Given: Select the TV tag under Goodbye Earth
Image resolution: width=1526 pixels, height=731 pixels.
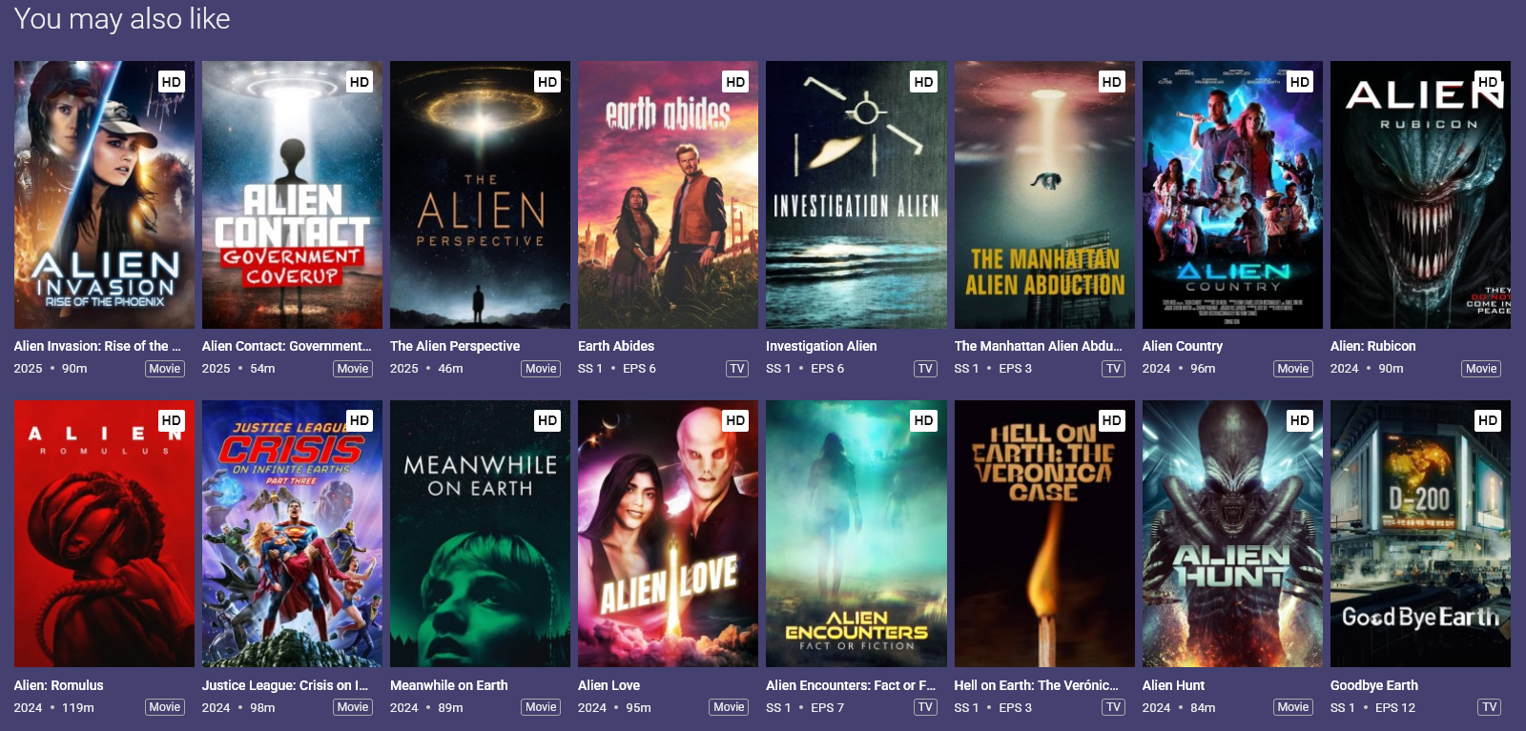Looking at the screenshot, I should [x=1490, y=707].
